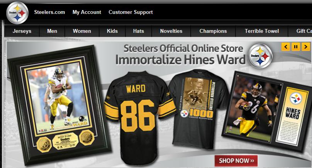Select the Hats category
The height and width of the screenshot is (168, 312).
[139, 31]
